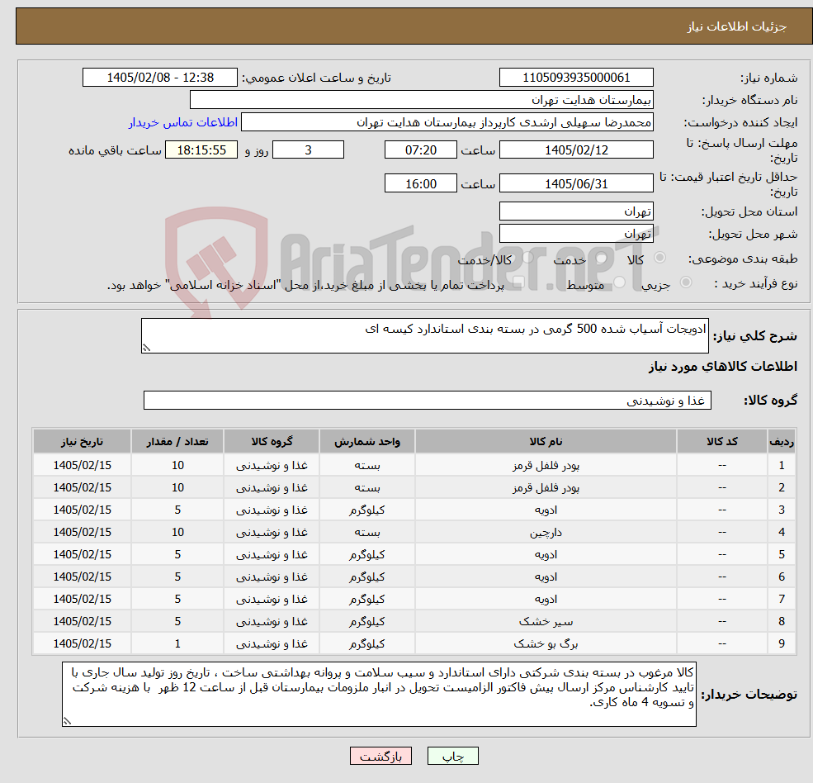
Task: Click the نام کالا column header
Action: (x=546, y=442)
